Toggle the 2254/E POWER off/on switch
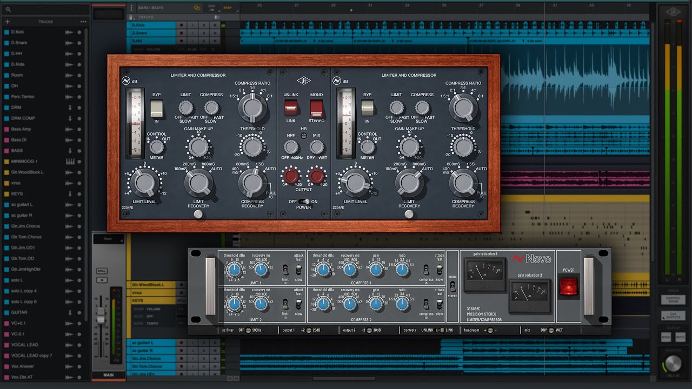 click(x=304, y=201)
